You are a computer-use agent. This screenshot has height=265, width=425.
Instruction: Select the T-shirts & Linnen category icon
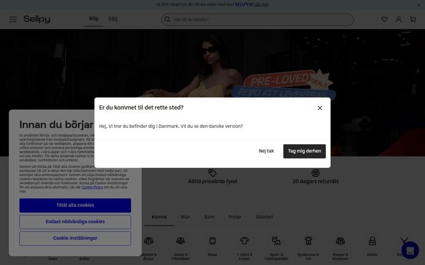click(244, 241)
